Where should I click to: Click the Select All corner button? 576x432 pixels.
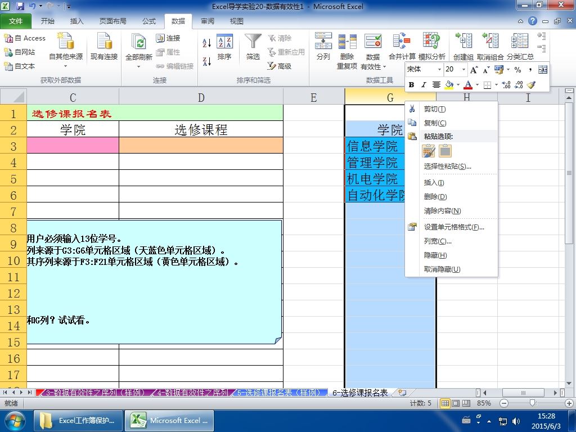(13, 97)
